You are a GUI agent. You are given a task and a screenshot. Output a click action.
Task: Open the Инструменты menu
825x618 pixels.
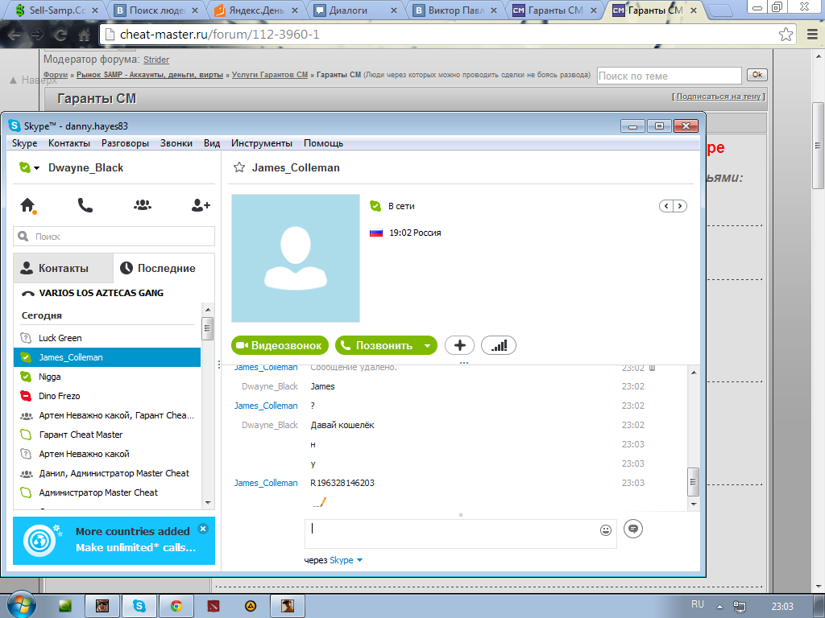click(262, 143)
